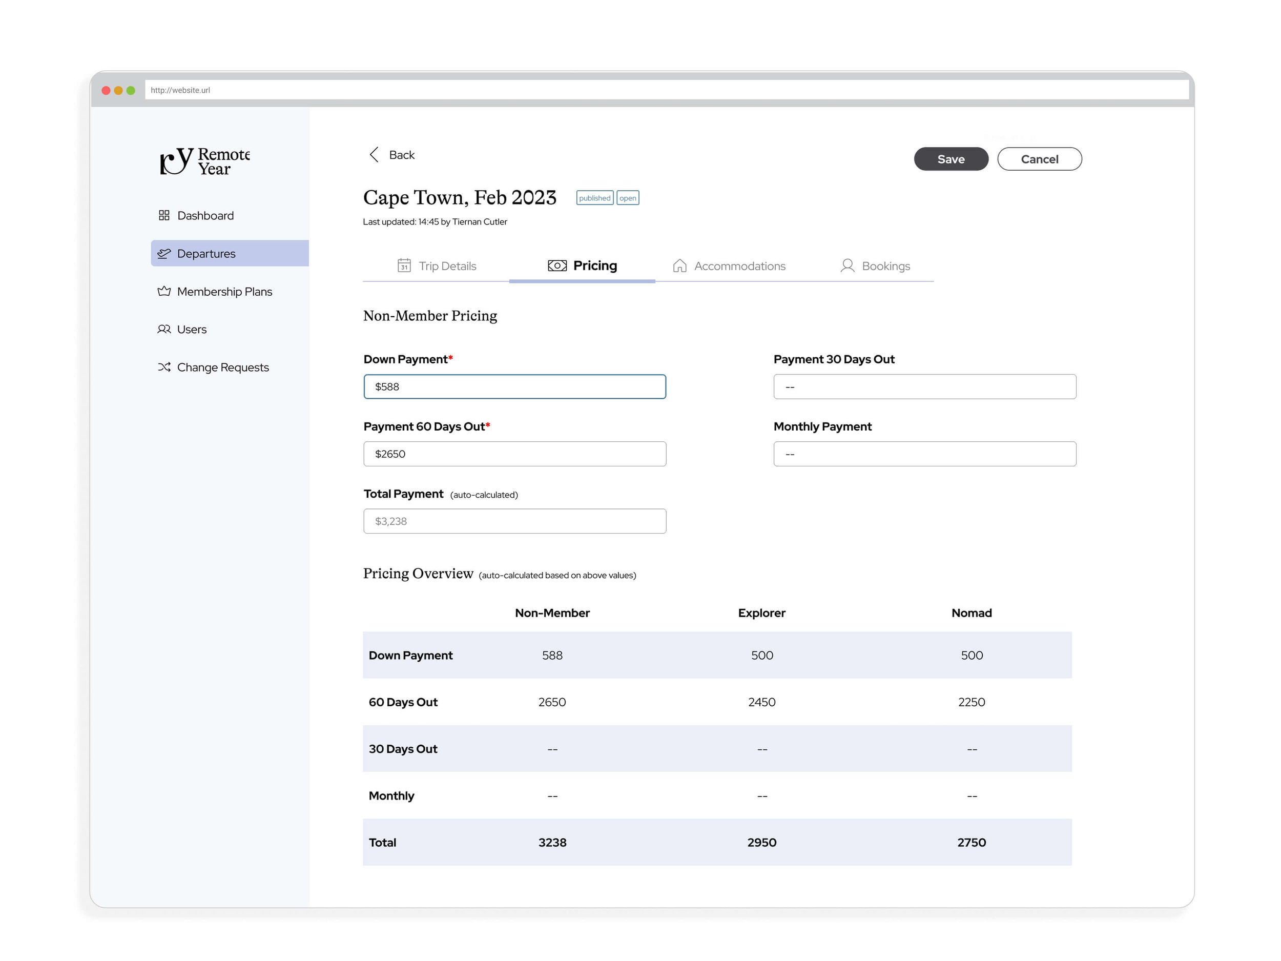Click the Remote Year logo
The height and width of the screenshot is (961, 1281).
203,161
